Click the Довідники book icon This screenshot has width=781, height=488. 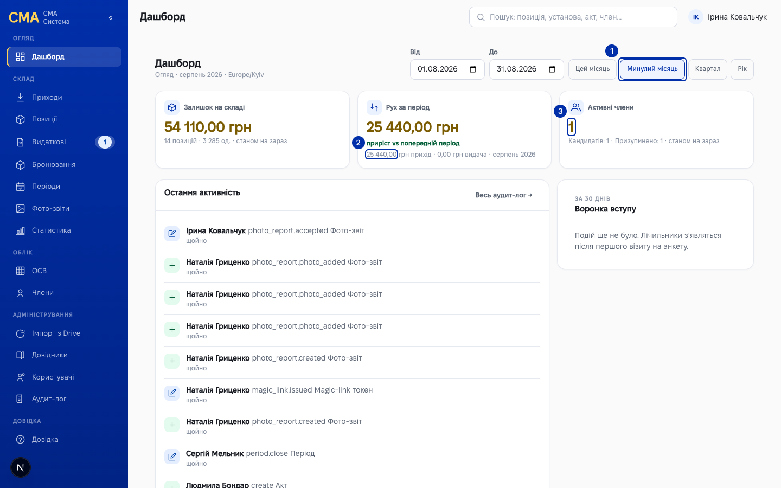pyautogui.click(x=20, y=355)
